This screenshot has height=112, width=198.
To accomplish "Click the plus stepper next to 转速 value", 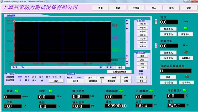I will (156, 20).
